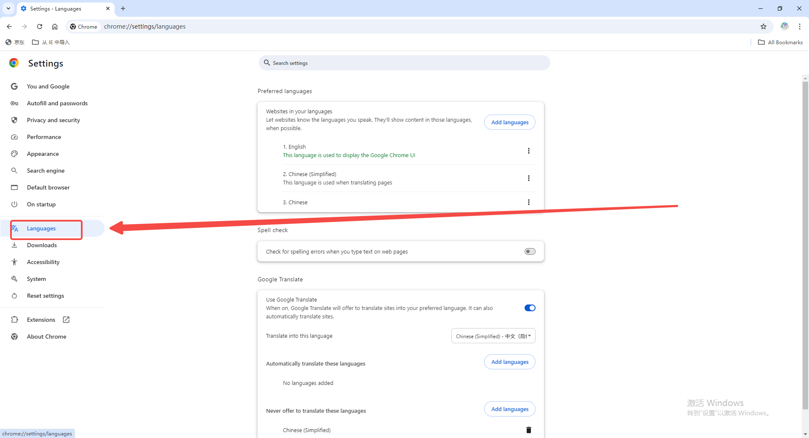Open the 从 IE 中导入 bookmarks folder

tap(51, 42)
